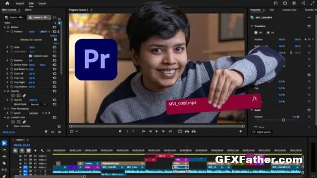
Task: Open the Blend Mode dropdown
Action: 38,104
